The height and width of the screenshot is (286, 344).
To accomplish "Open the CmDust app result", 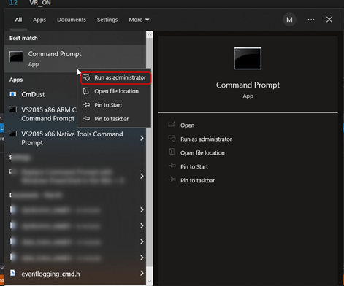I will 33,94.
